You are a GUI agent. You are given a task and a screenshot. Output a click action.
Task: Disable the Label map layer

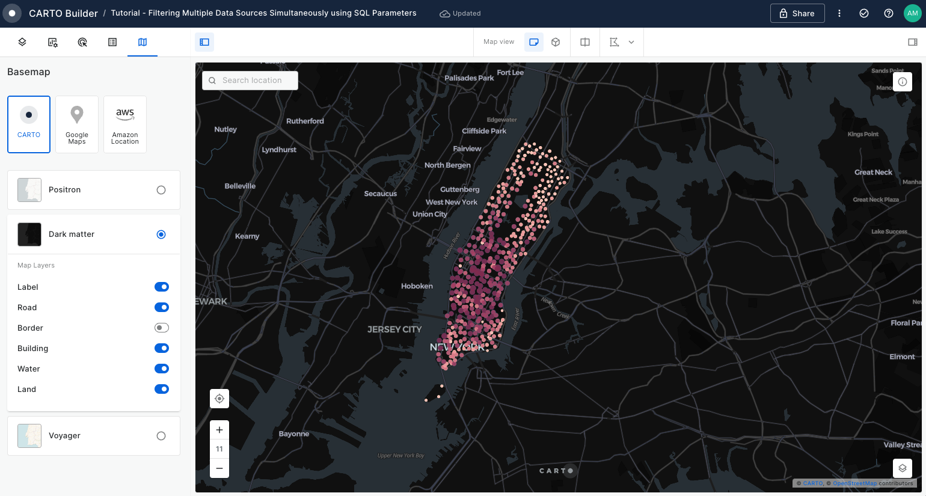click(161, 287)
